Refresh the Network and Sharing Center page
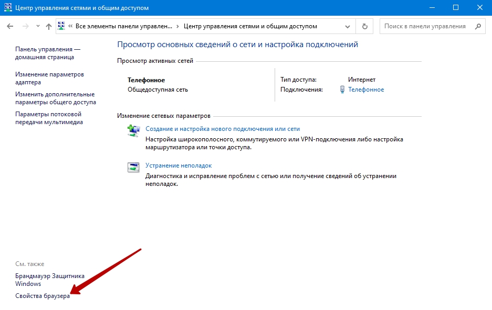Image resolution: width=492 pixels, height=310 pixels. (364, 26)
